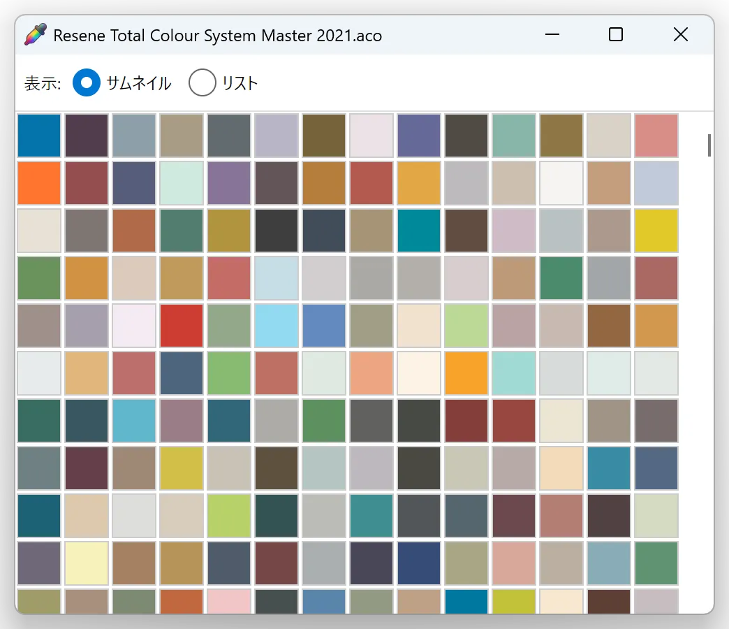This screenshot has width=729, height=629.
Task: Close the Resene .aco window
Action: click(680, 35)
